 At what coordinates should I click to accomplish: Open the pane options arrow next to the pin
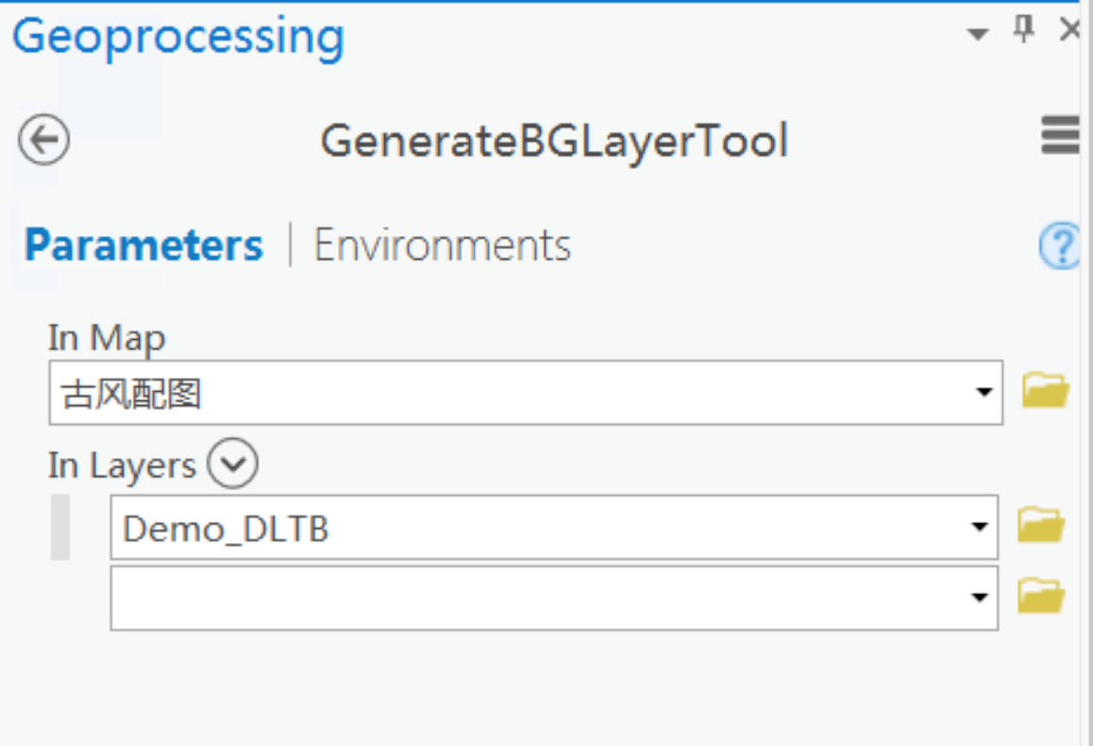(x=978, y=33)
